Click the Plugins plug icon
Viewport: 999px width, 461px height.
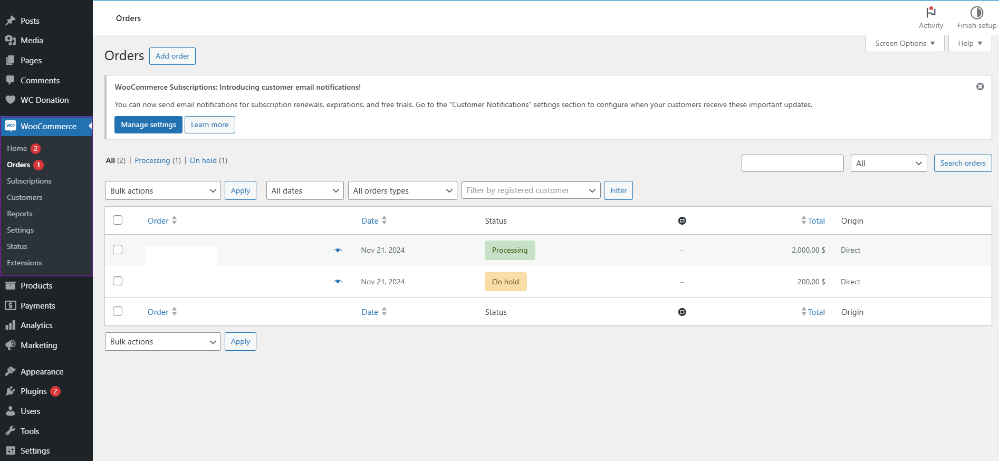coord(11,391)
